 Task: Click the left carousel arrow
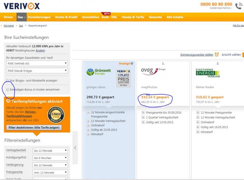tap(75, 147)
